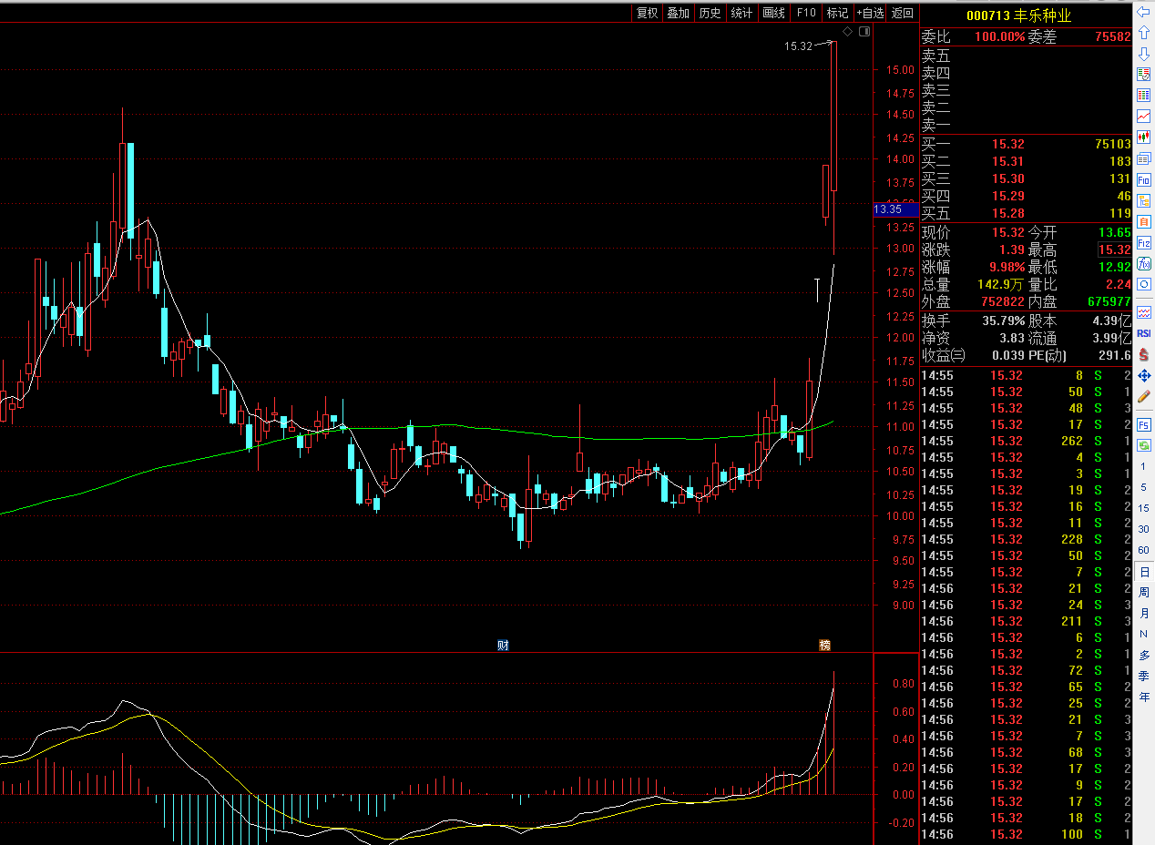
Task: Open the 叠加 overlay menu
Action: 678,13
